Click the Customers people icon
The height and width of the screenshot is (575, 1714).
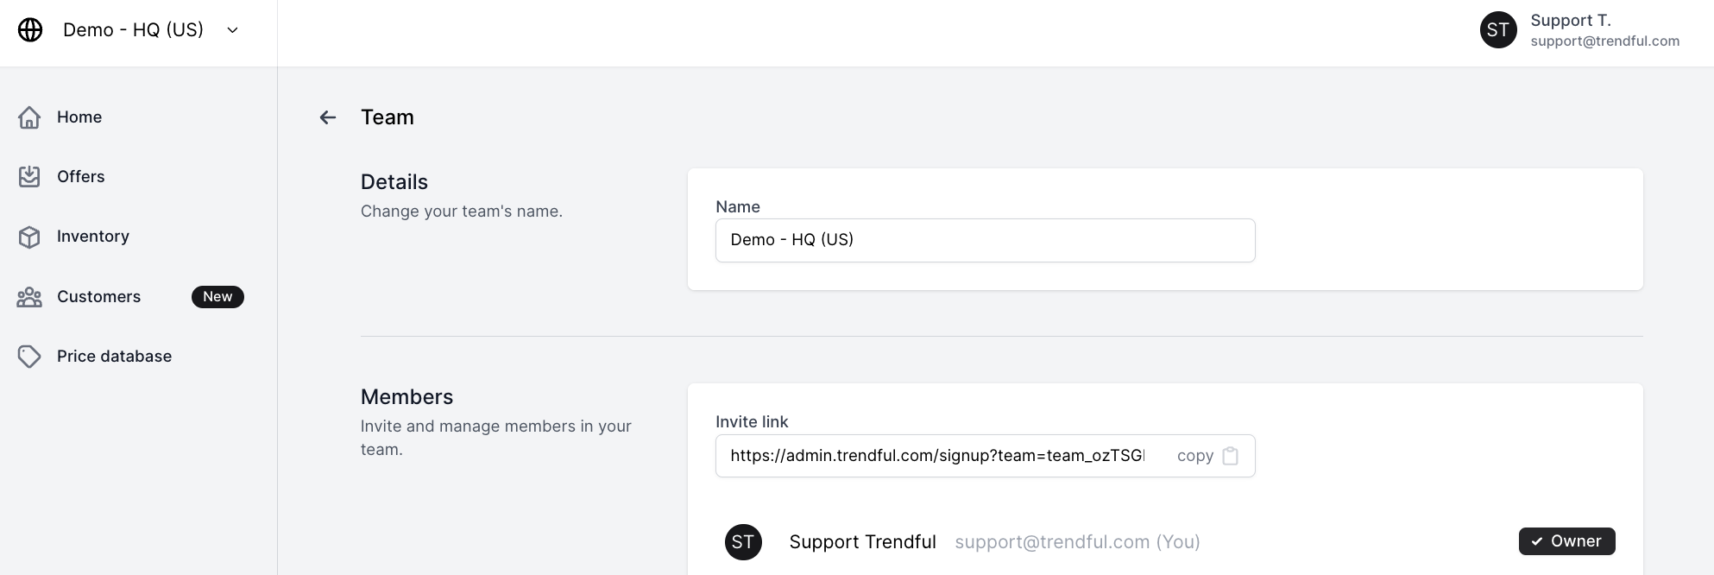pos(29,297)
